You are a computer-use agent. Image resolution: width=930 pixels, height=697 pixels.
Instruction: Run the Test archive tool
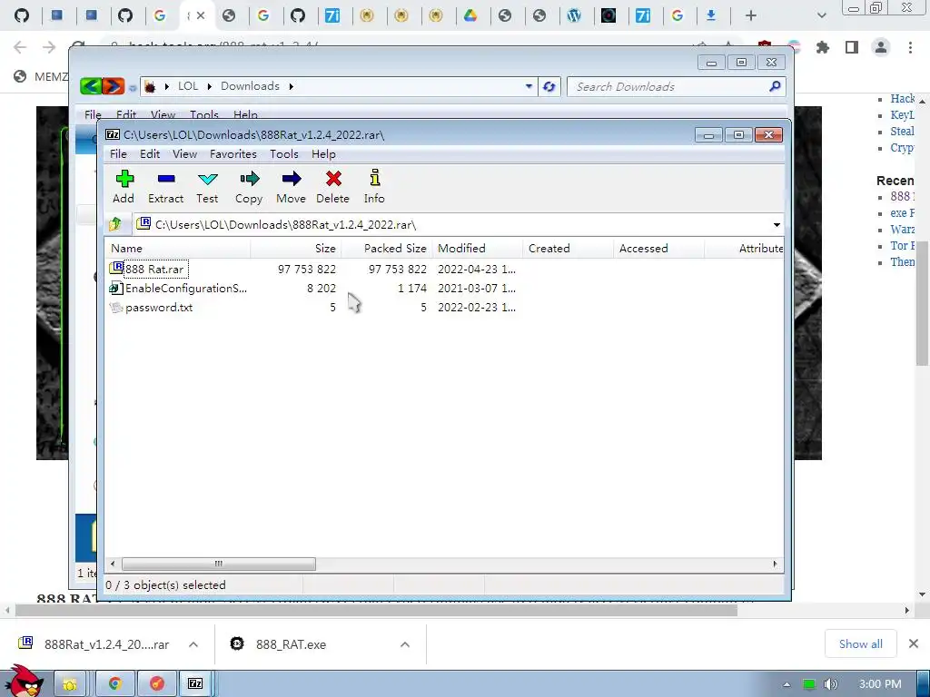pyautogui.click(x=208, y=187)
